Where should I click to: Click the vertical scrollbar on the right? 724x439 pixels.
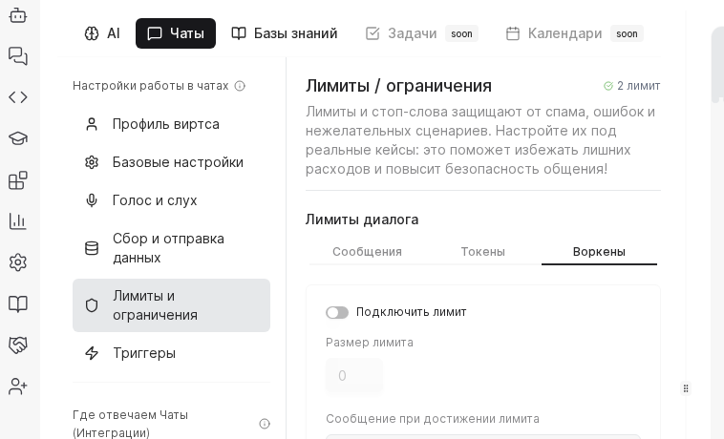coord(716,67)
